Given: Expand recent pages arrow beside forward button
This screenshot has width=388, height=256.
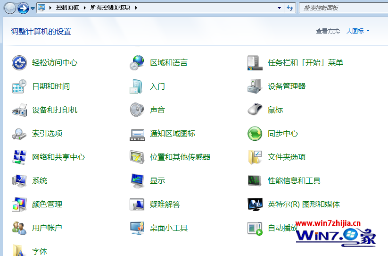Looking at the screenshot, I should point(33,9).
